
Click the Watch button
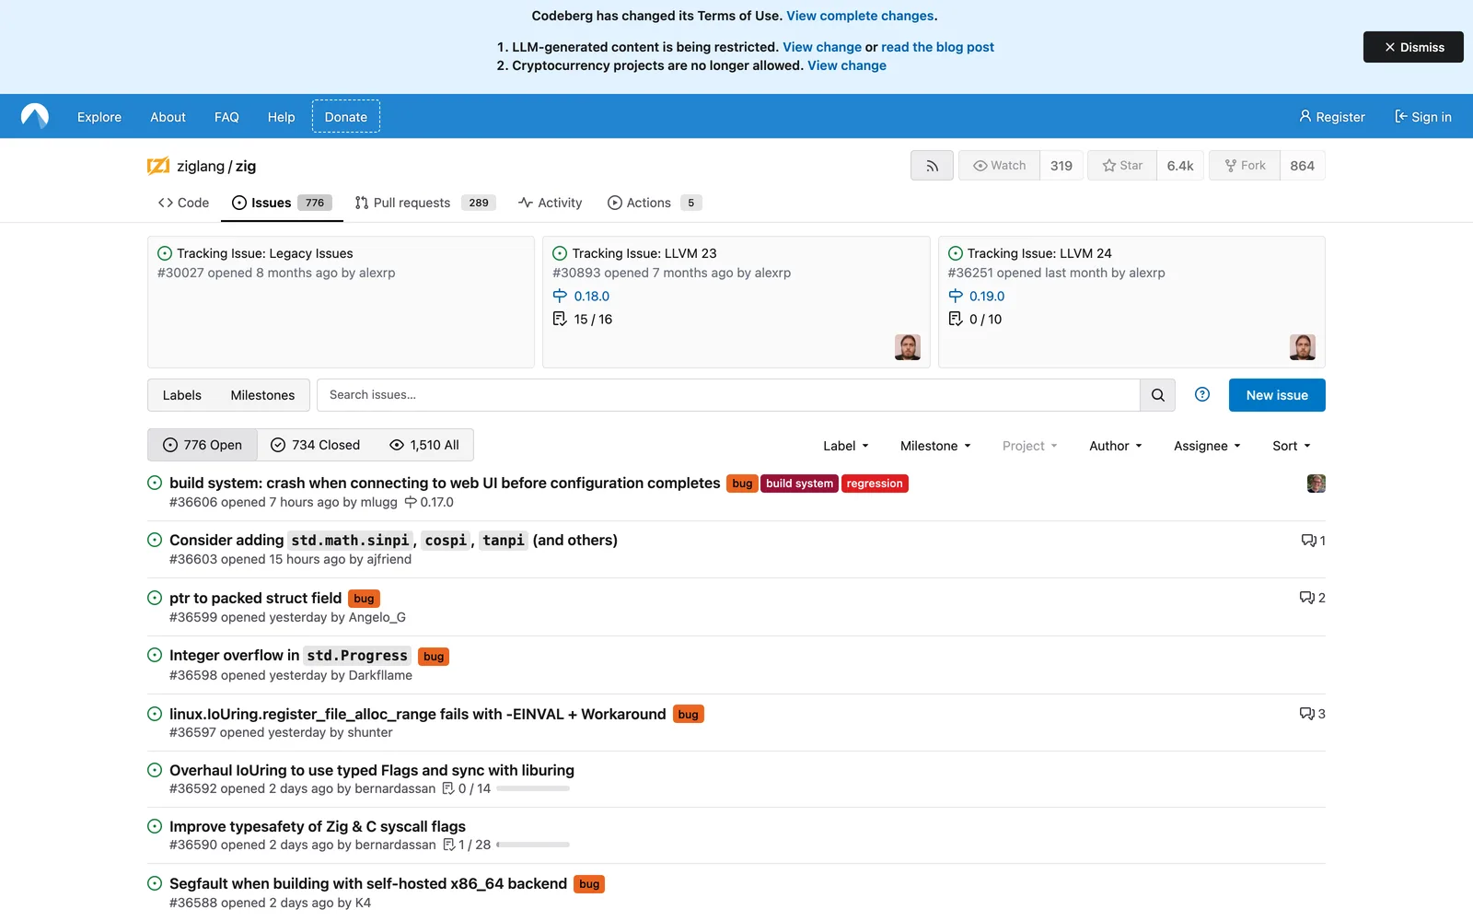click(x=999, y=166)
